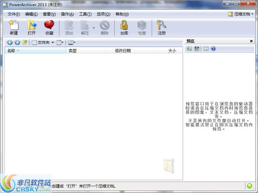Open an archive with the 打开 icon
258x193 pixels.
32,27
